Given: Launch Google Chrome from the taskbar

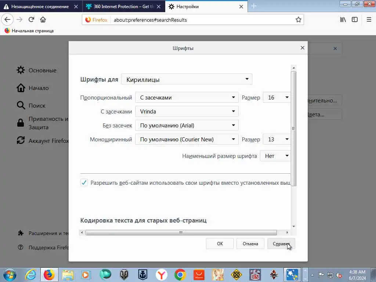Looking at the screenshot, I should click(x=180, y=275).
